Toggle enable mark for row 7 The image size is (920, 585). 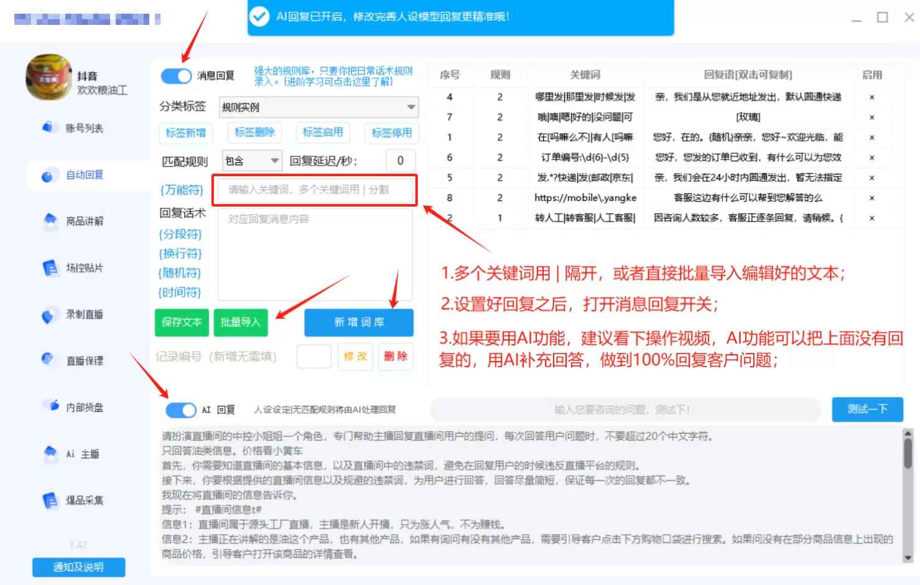coord(871,117)
